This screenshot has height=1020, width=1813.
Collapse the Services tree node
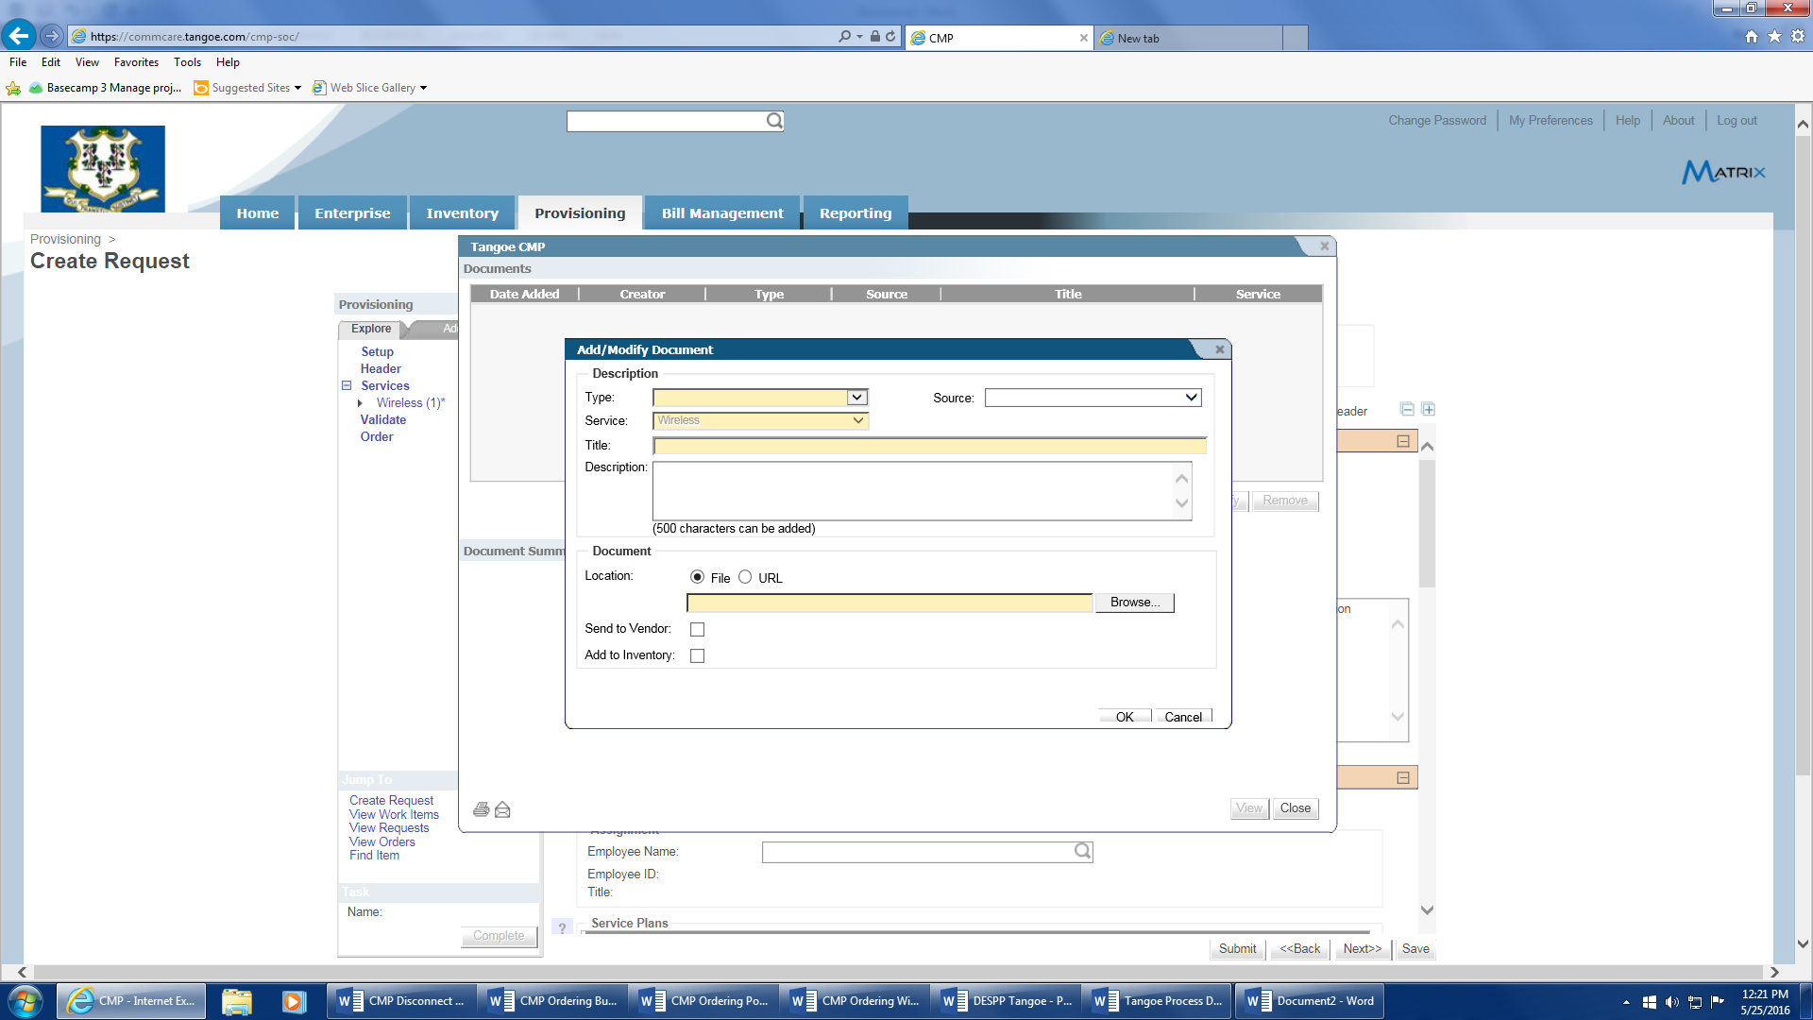(x=347, y=385)
